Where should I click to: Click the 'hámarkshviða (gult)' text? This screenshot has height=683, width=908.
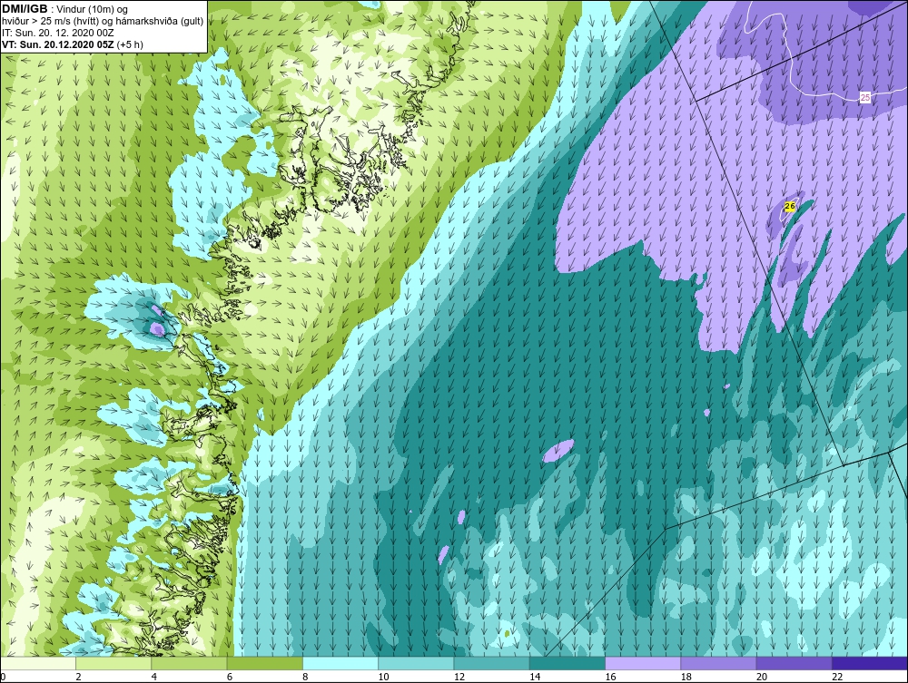[x=161, y=22]
